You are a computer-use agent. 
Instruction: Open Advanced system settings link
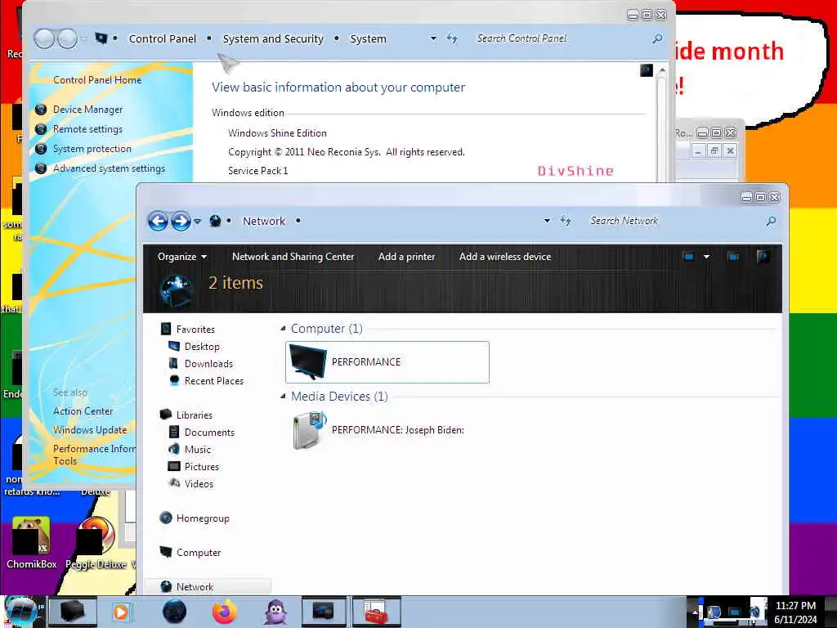[x=109, y=168]
